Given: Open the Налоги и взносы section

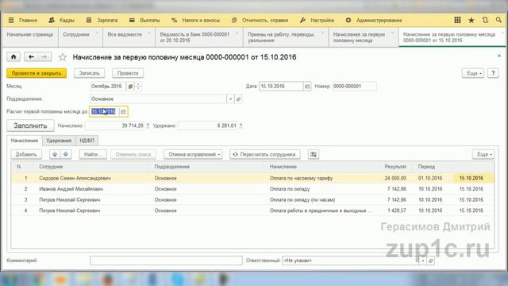Looking at the screenshot, I should point(196,20).
